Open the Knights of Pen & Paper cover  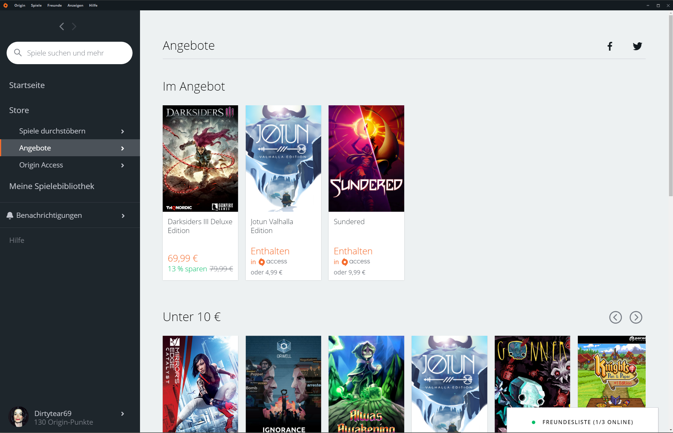612,371
